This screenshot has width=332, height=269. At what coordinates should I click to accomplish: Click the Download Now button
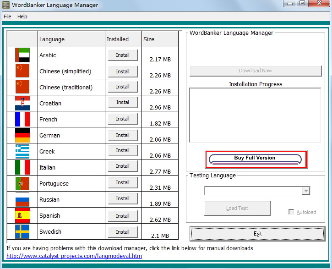click(x=256, y=71)
